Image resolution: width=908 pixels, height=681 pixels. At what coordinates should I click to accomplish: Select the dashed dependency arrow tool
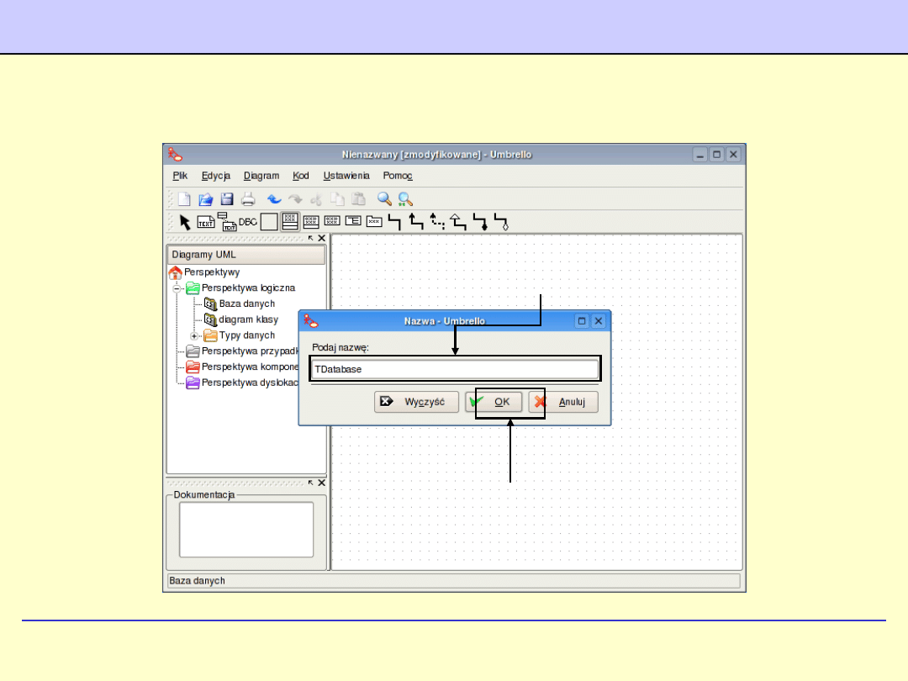[437, 222]
